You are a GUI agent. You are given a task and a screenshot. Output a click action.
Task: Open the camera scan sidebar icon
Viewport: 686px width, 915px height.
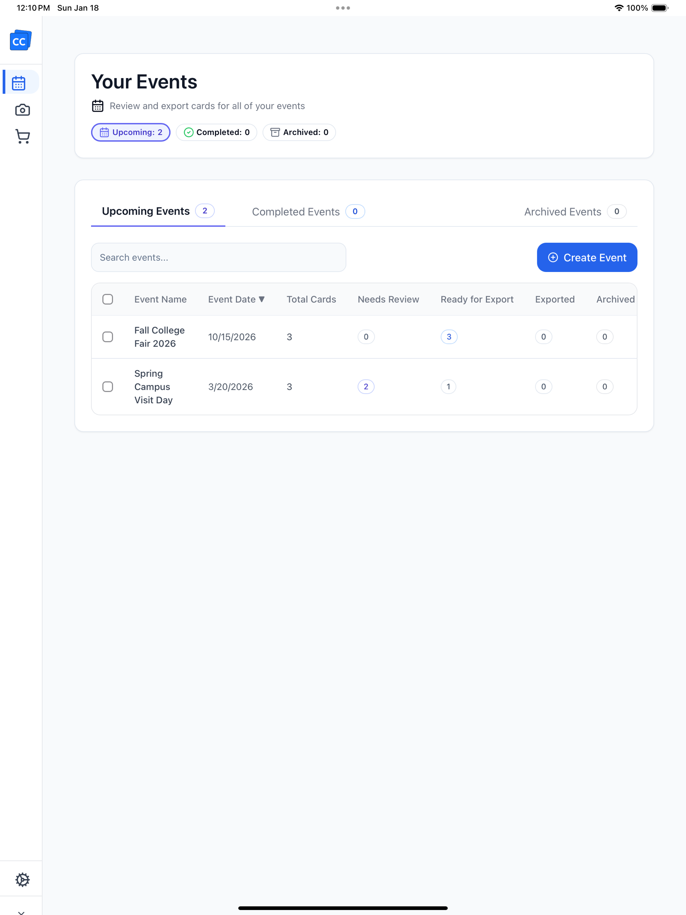click(x=22, y=110)
